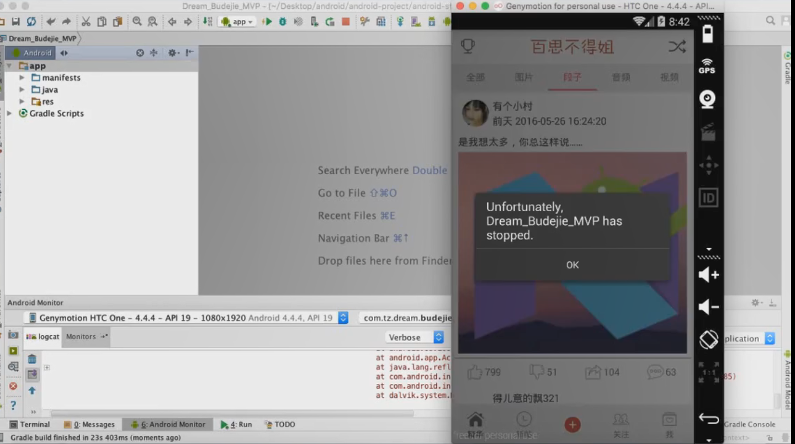Open the 4: Run tool window

236,424
